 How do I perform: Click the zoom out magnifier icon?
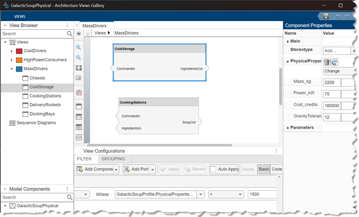click(x=79, y=57)
